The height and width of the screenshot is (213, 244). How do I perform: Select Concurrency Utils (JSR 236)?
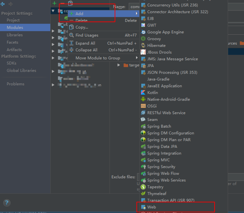click(x=184, y=5)
